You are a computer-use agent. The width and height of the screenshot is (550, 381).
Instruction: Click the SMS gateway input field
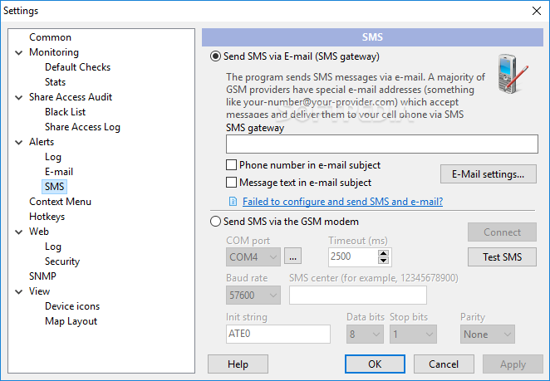382,144
